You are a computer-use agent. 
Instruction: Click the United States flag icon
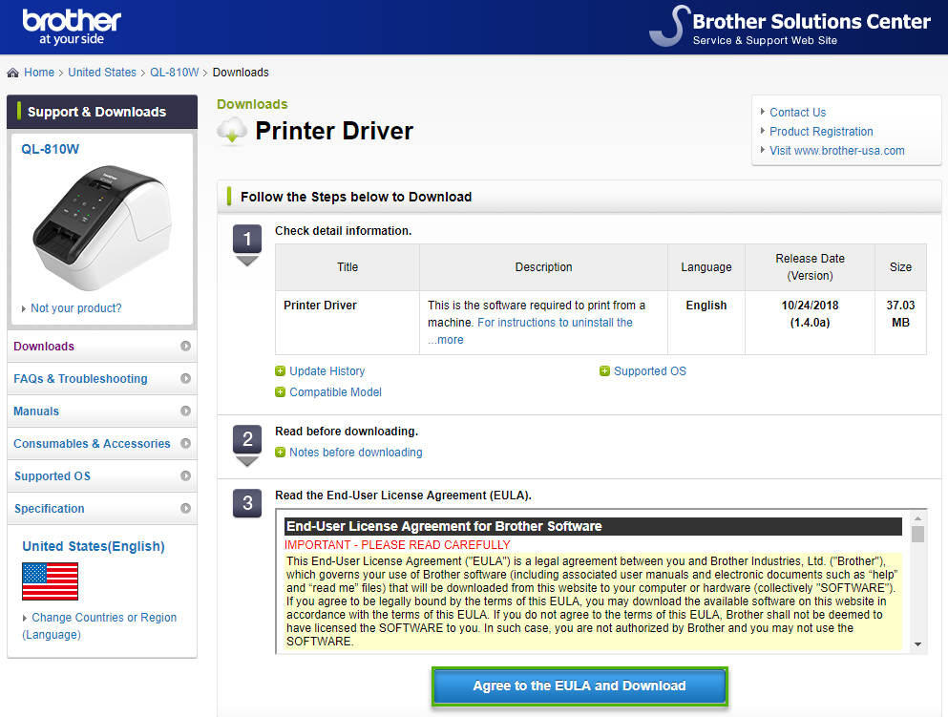point(50,580)
